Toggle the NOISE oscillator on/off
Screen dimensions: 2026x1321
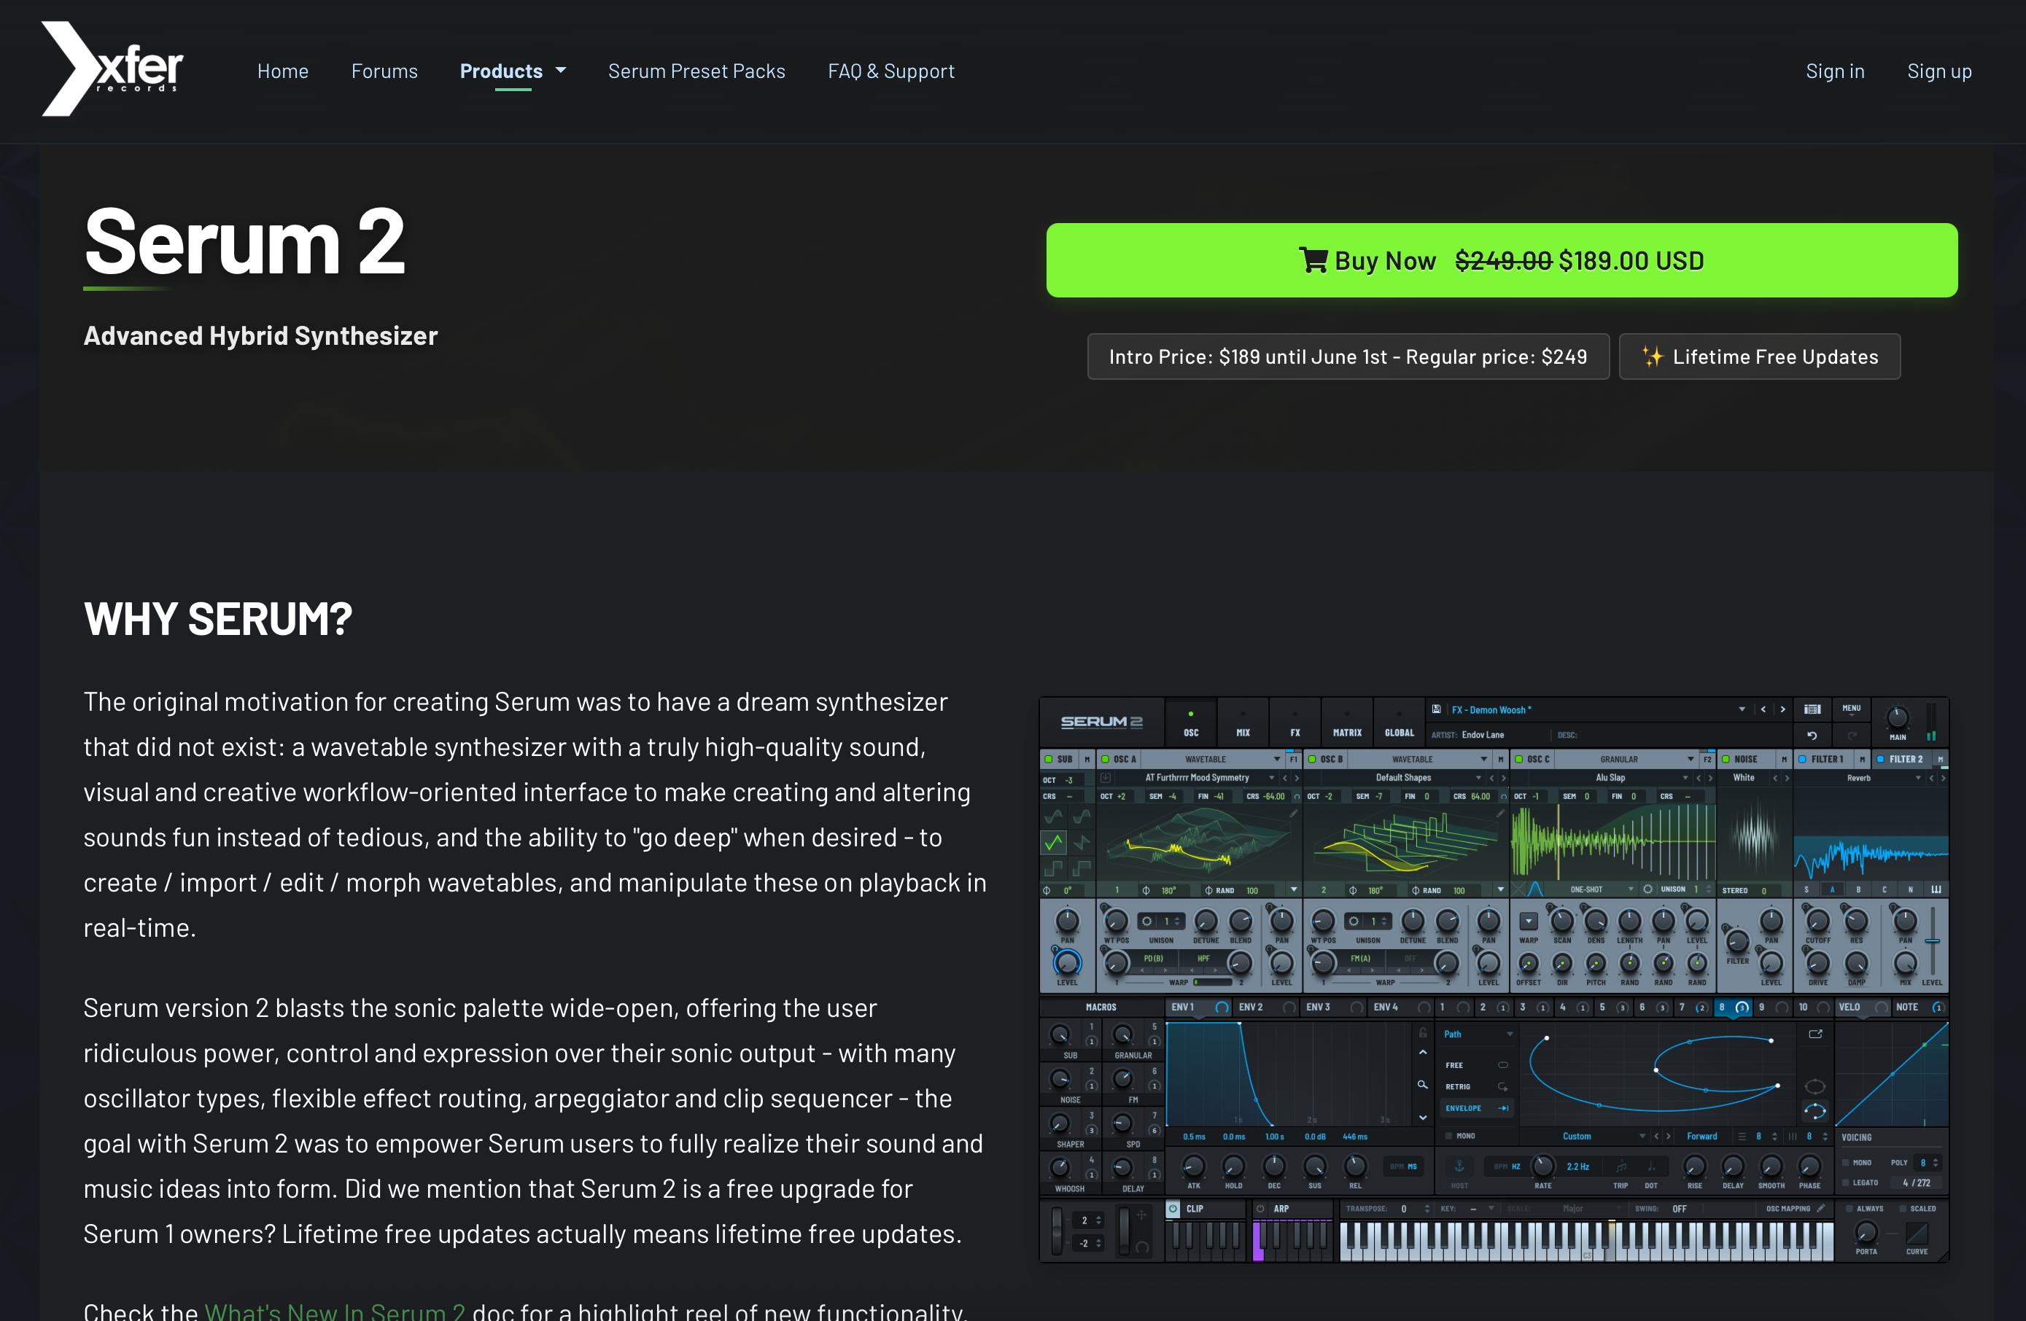coord(1726,759)
